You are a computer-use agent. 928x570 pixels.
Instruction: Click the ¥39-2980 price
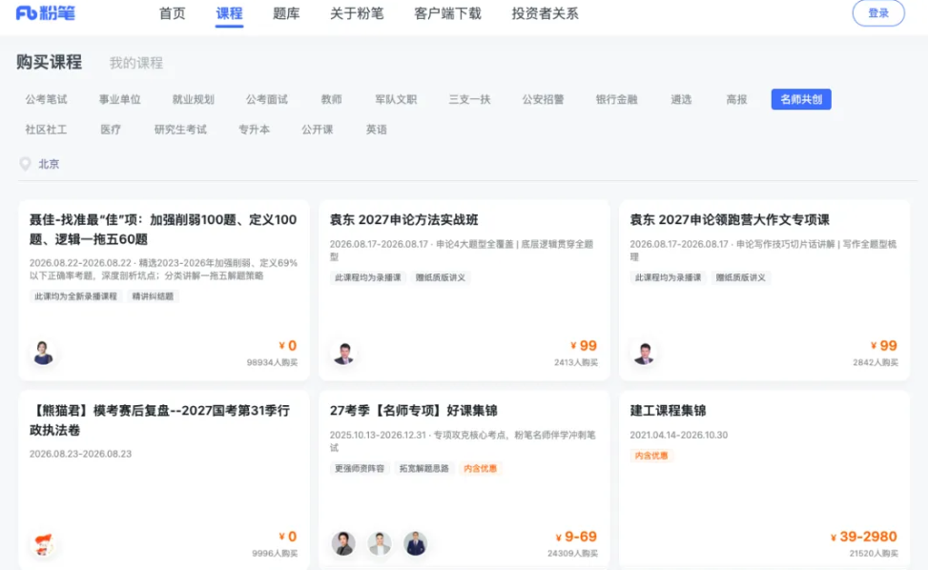(863, 537)
